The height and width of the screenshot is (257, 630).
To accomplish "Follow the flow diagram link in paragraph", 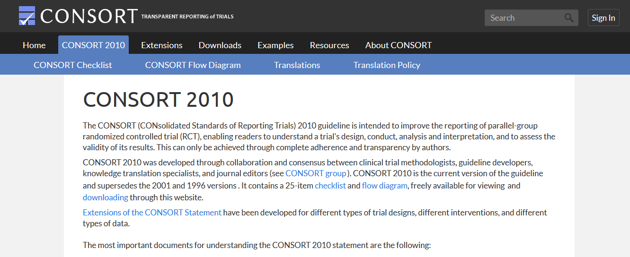I will (x=385, y=186).
